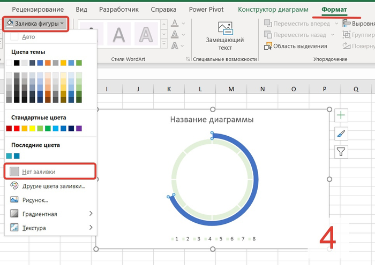Screen dimensions: 375x265
Task: Expand Переместить назад dropdown arrow
Action: click(x=333, y=35)
